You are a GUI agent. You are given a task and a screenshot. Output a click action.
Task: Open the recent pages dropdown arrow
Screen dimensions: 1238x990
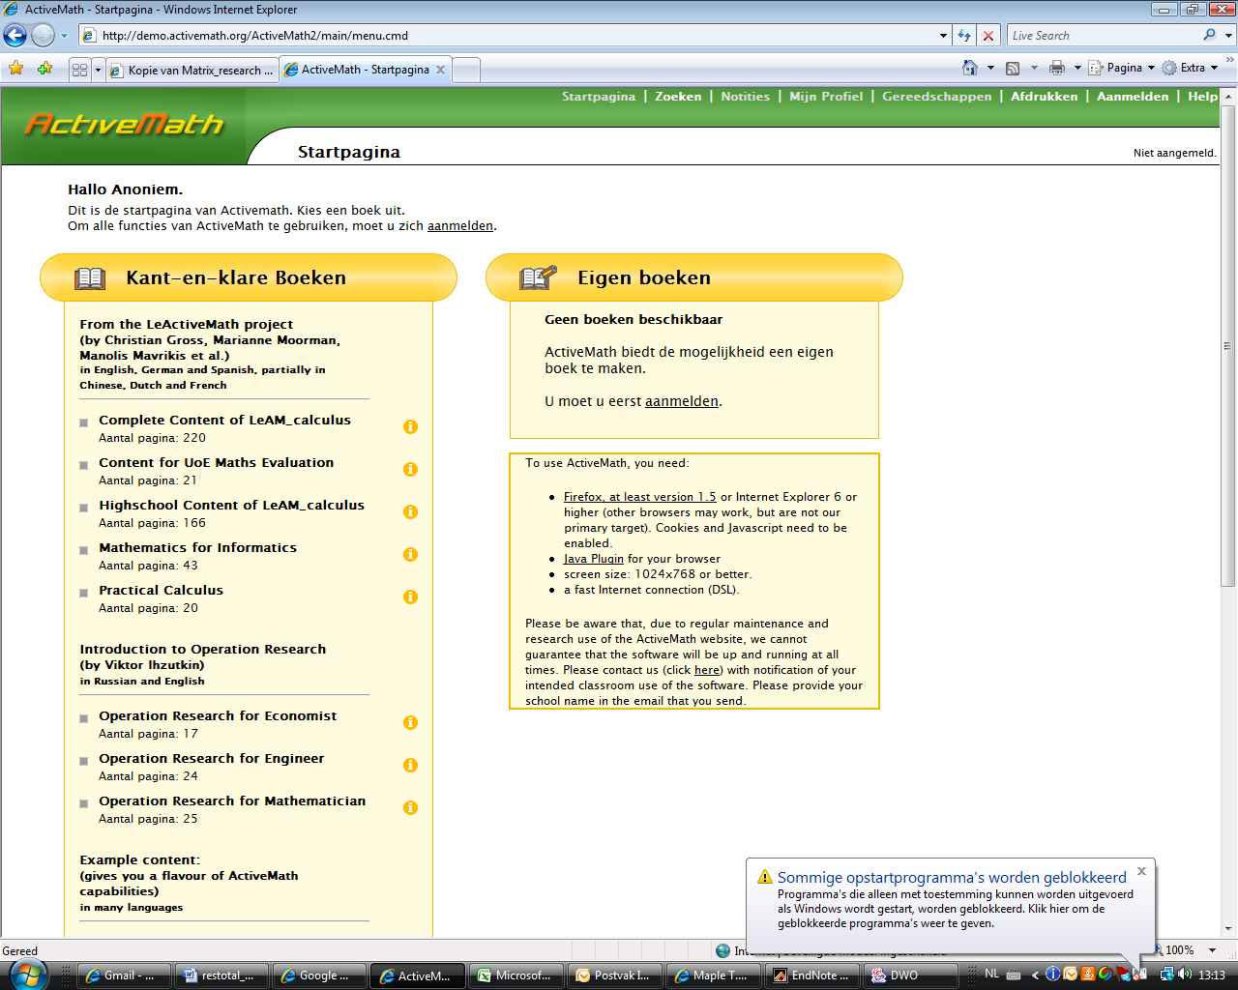pos(65,36)
